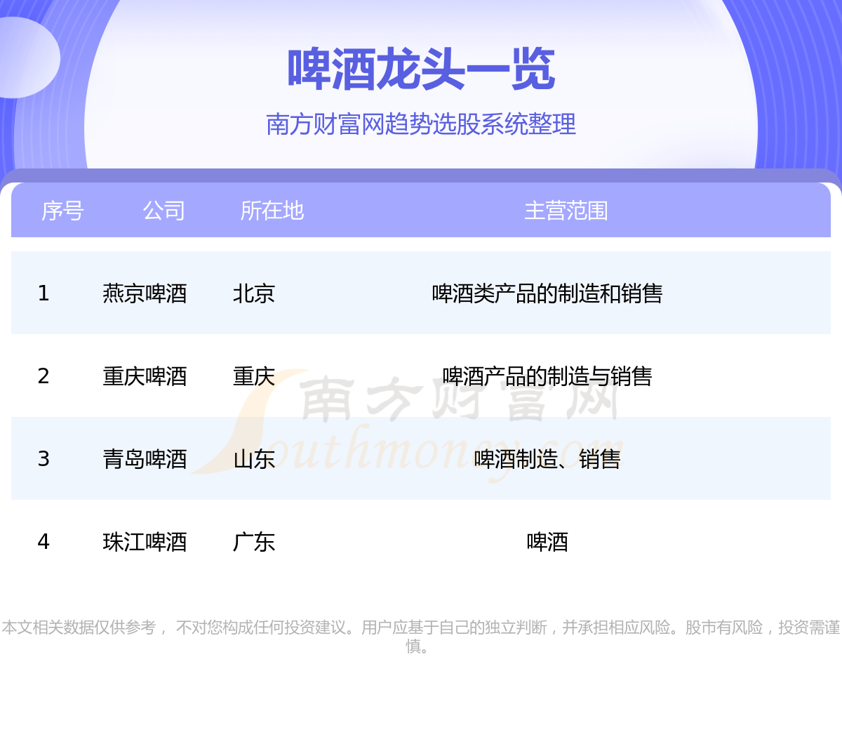Click row number 4 in the table
The height and width of the screenshot is (737, 842).
[44, 542]
